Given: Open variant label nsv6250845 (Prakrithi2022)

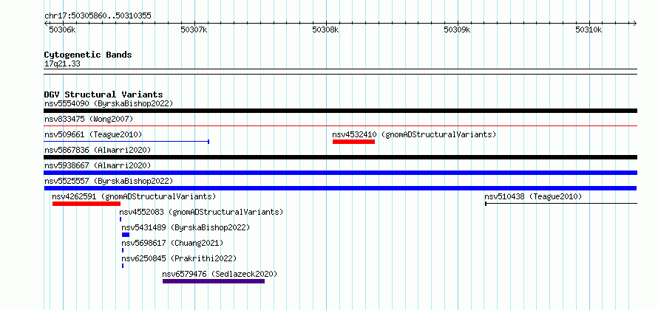Looking at the screenshot, I should click(179, 258).
